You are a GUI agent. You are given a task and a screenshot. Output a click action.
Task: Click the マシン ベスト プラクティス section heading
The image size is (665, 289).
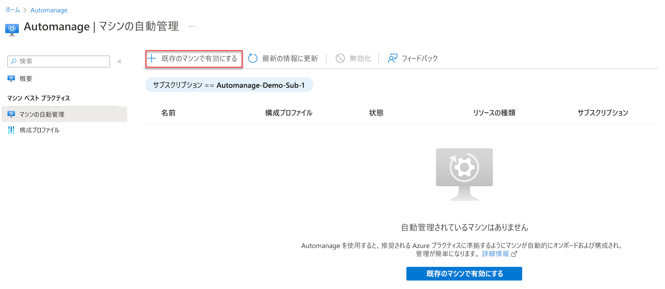click(x=38, y=98)
